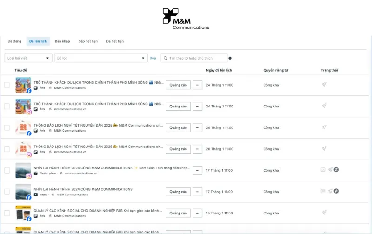
Task: Click the 15 Tháng 1 11:00 scheduled date
Action: point(219,213)
